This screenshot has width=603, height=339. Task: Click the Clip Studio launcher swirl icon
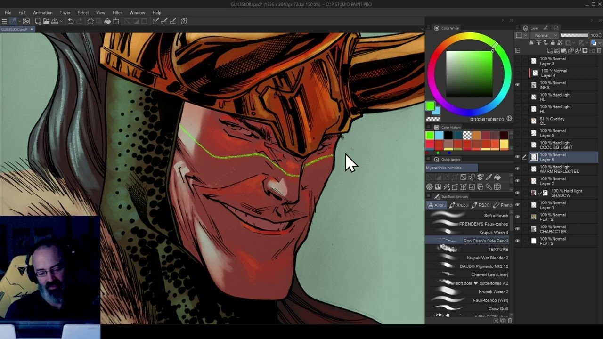coord(26,21)
